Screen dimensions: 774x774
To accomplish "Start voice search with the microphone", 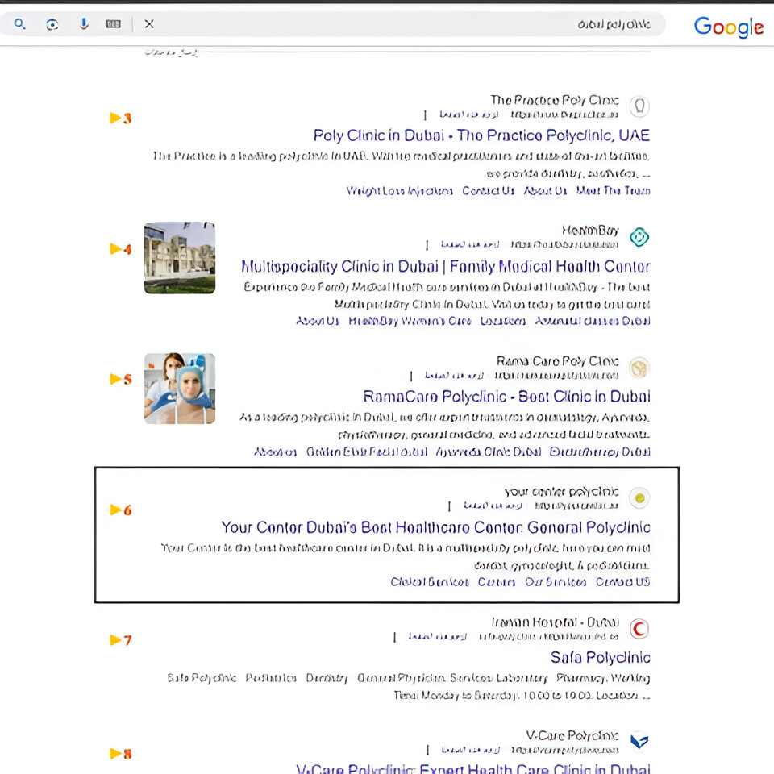I will 84,23.
